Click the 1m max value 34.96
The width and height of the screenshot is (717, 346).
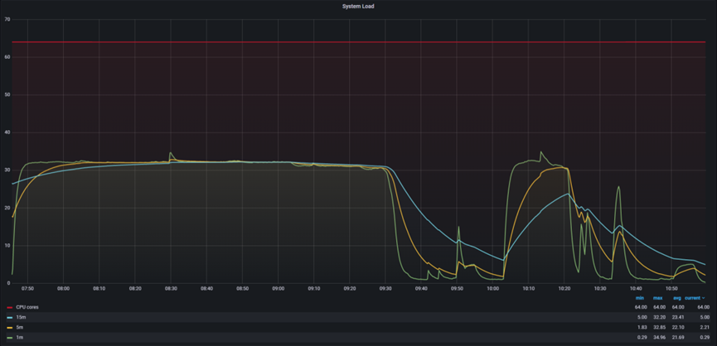click(660, 338)
